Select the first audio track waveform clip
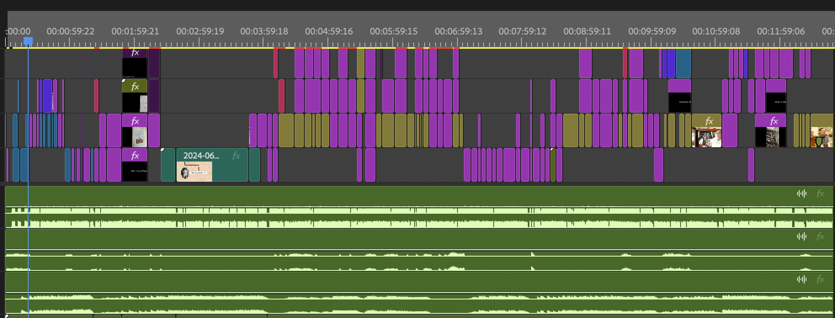 pos(419,207)
